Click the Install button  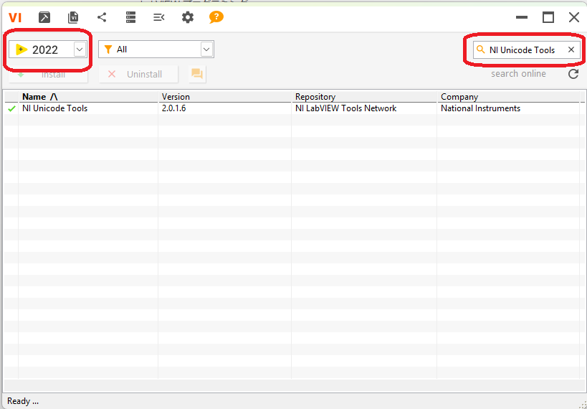coord(48,74)
